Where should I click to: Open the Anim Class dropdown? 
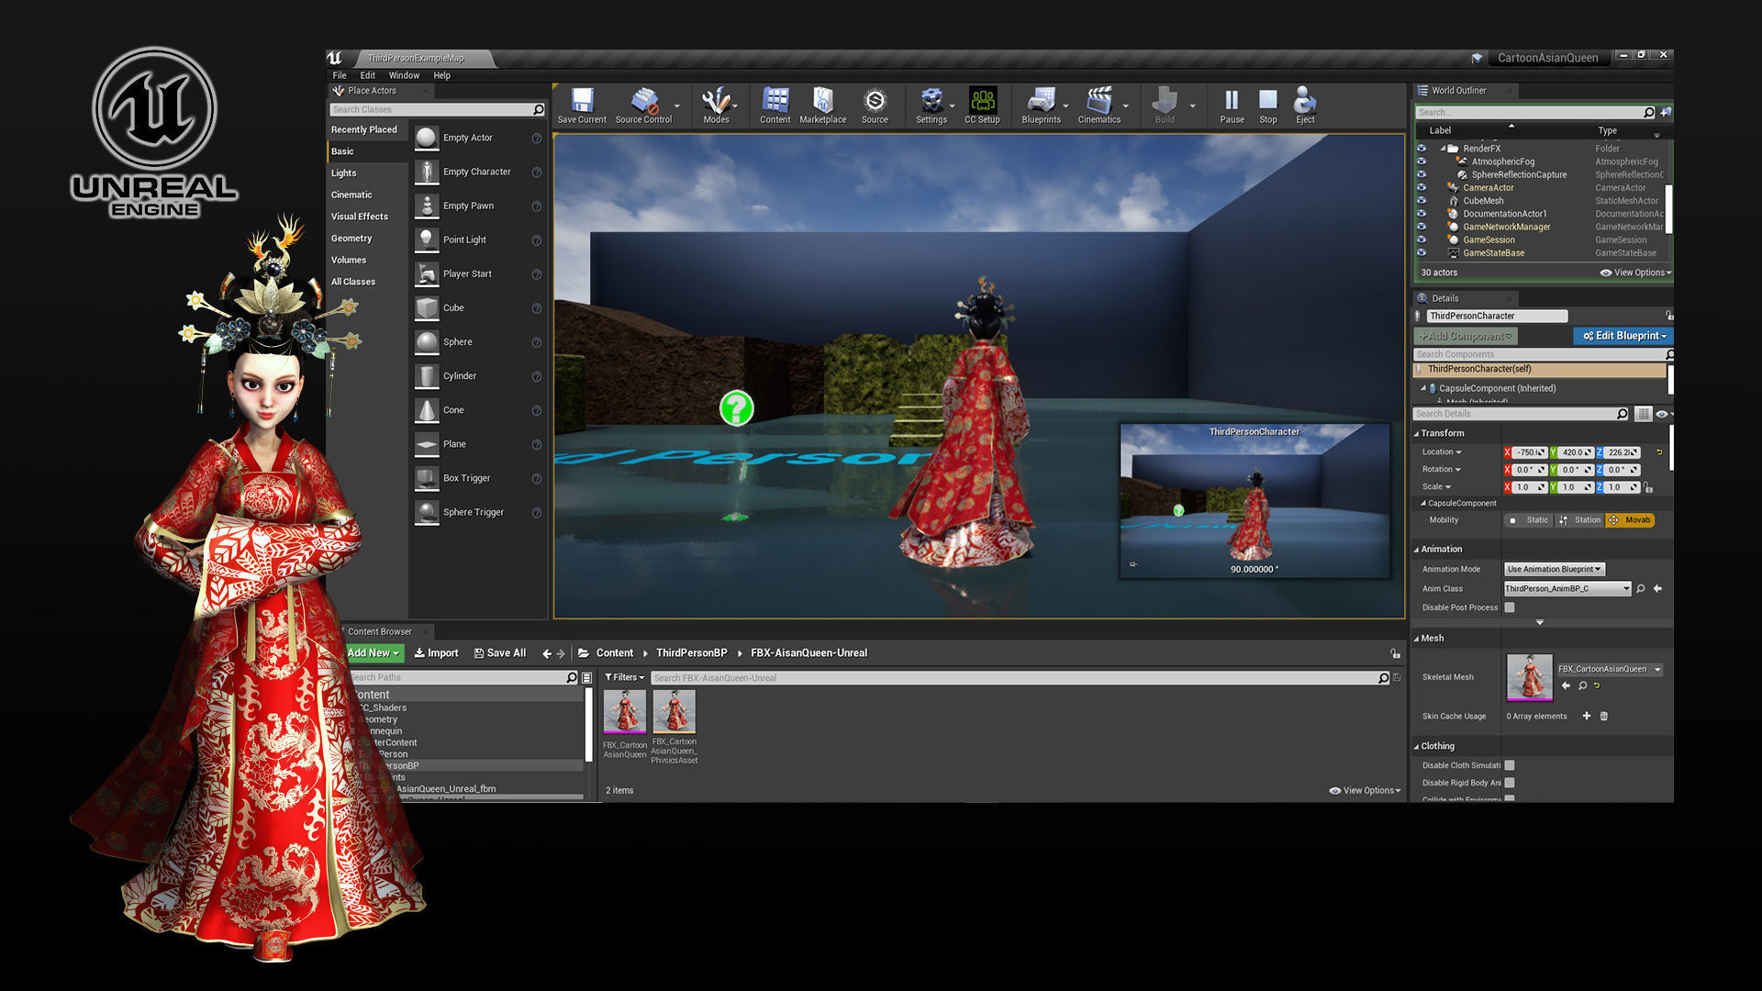tap(1567, 589)
